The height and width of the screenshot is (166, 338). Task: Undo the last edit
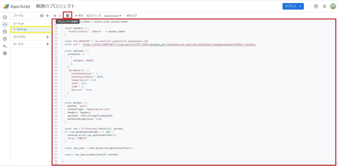click(x=55, y=16)
